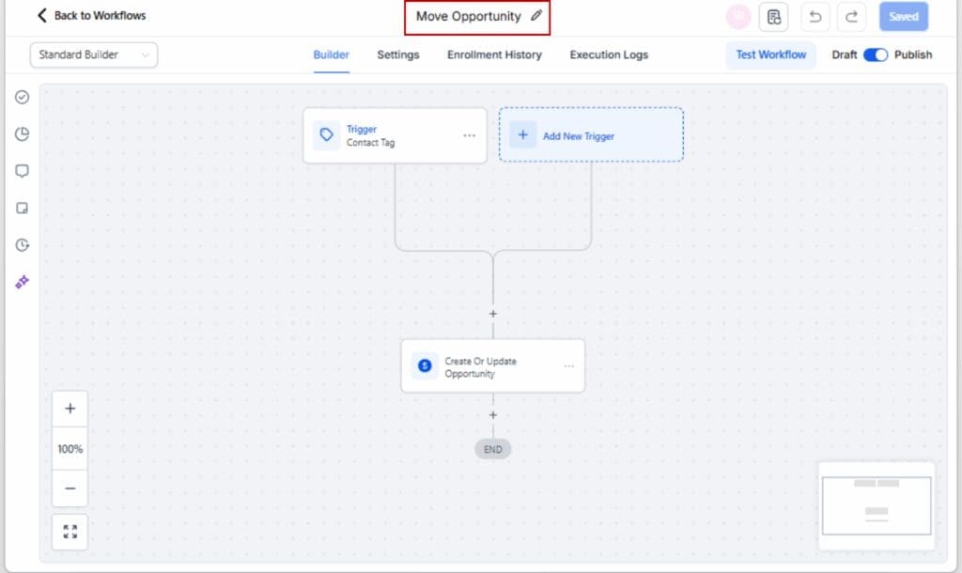Open the version history document icon
This screenshot has width=962, height=573.
tap(774, 16)
